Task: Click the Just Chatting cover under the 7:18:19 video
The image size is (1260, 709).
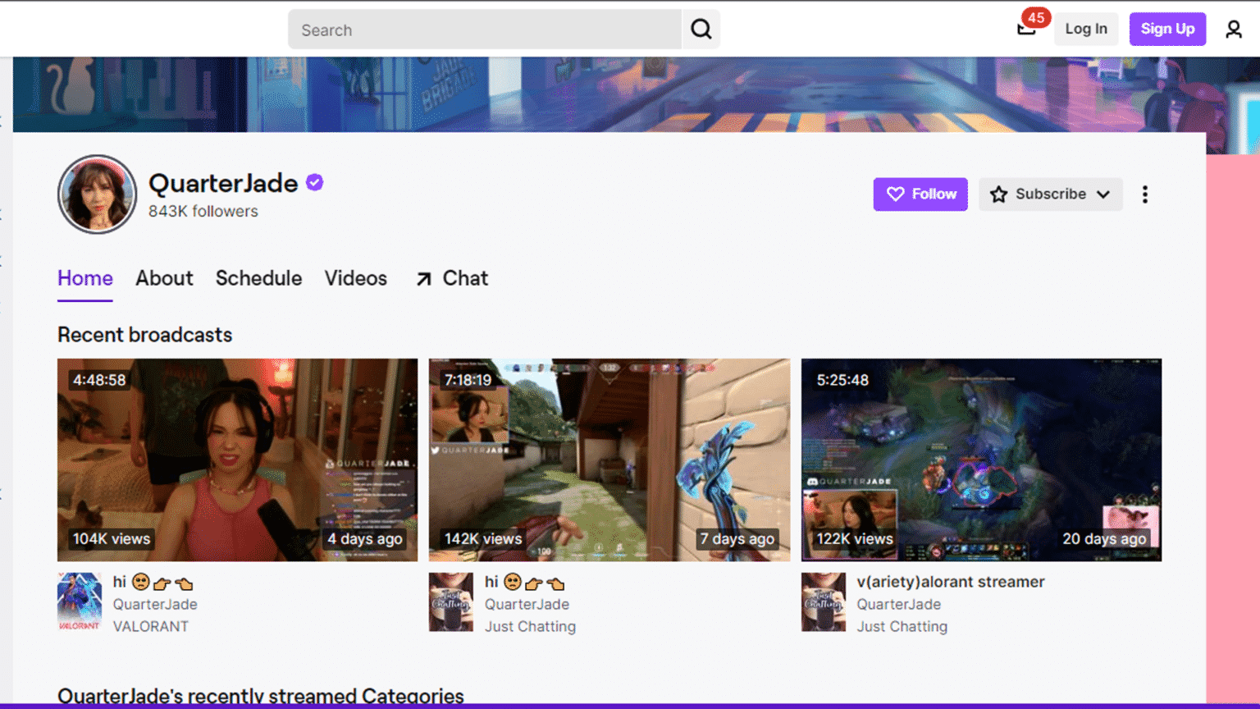Action: click(451, 602)
